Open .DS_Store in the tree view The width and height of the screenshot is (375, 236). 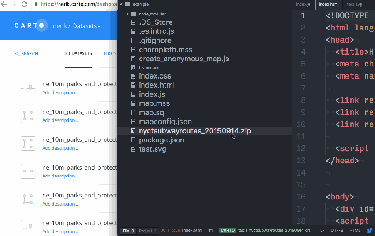[x=156, y=22]
